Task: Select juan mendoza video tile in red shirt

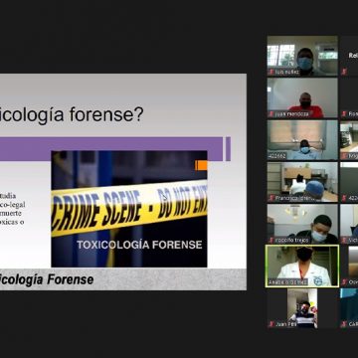Action: tap(302, 97)
